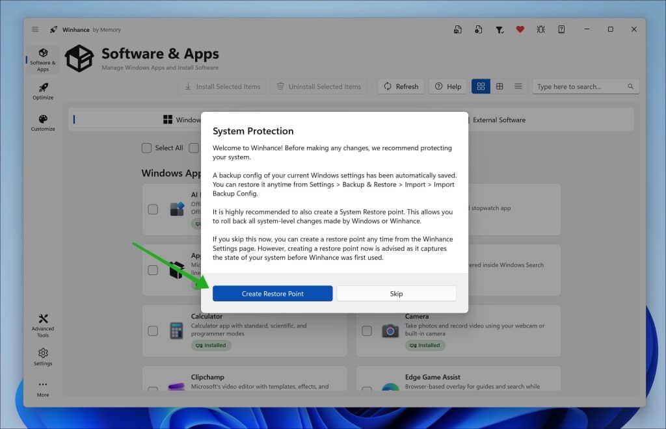Click the Winhance logo icon in title bar
The height and width of the screenshot is (429, 666).
(53, 29)
